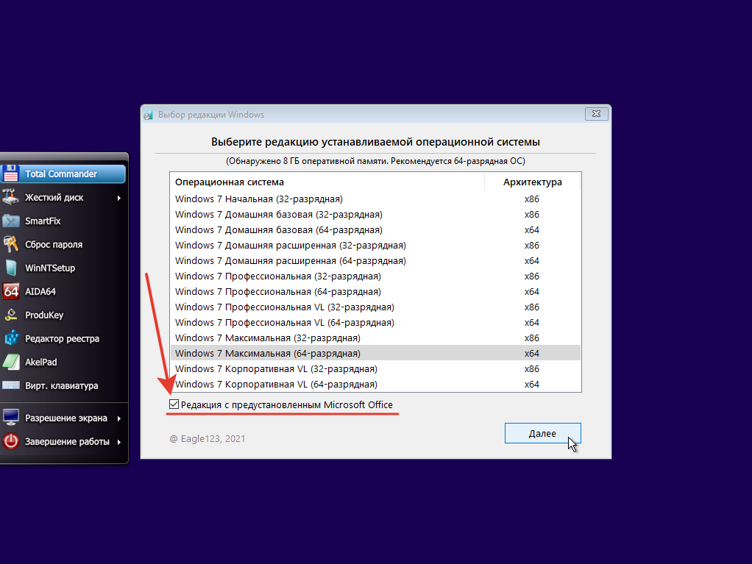Select Windows 7 Корпоративная VL (64-разрядная)
The height and width of the screenshot is (564, 752).
tap(375, 385)
